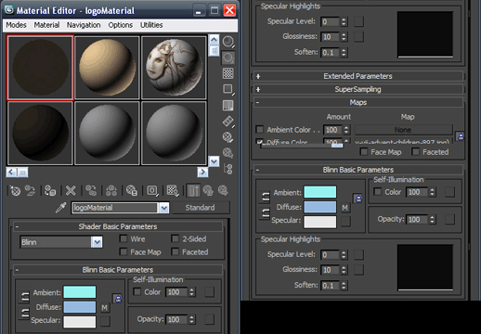Open the Navigation menu
The height and width of the screenshot is (334, 481).
point(84,25)
